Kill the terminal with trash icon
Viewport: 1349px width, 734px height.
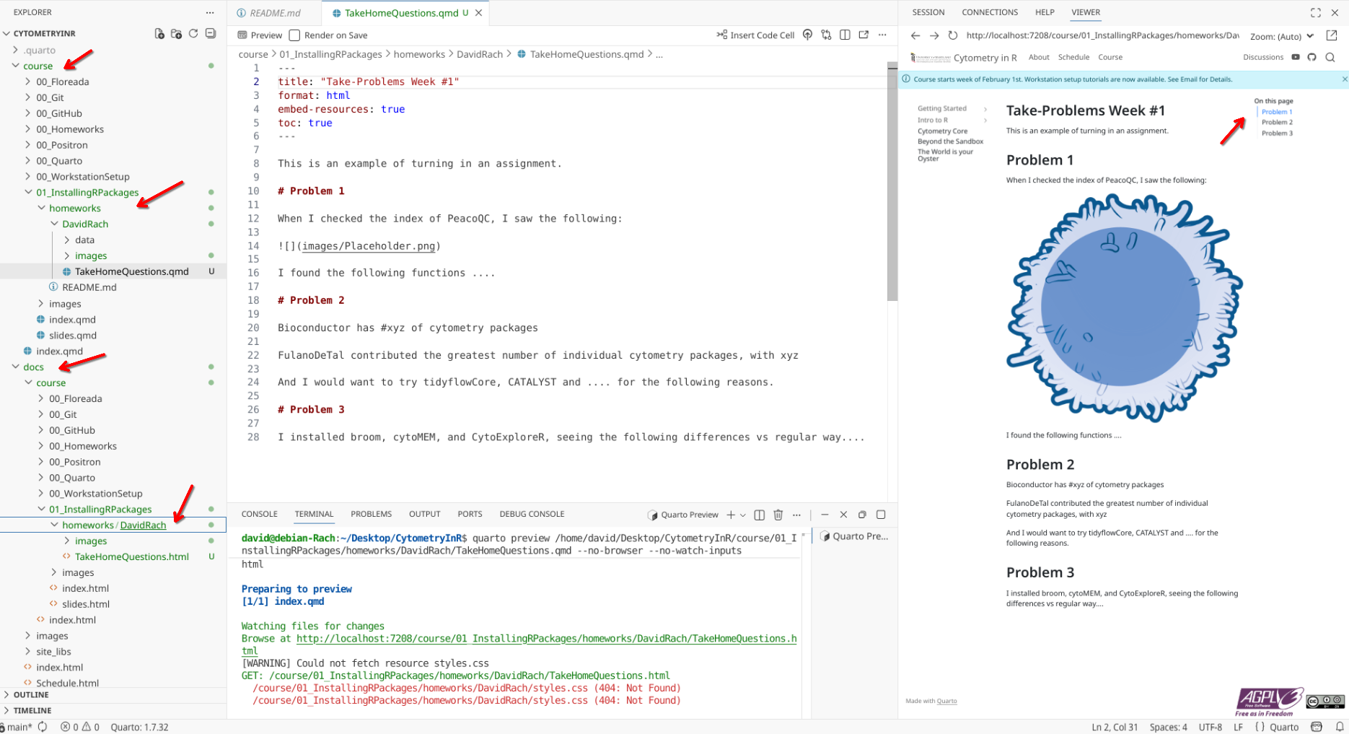point(778,515)
